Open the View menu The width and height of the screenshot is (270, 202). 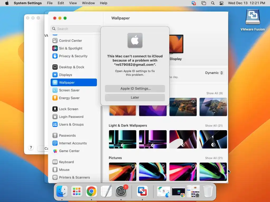[x=73, y=3]
